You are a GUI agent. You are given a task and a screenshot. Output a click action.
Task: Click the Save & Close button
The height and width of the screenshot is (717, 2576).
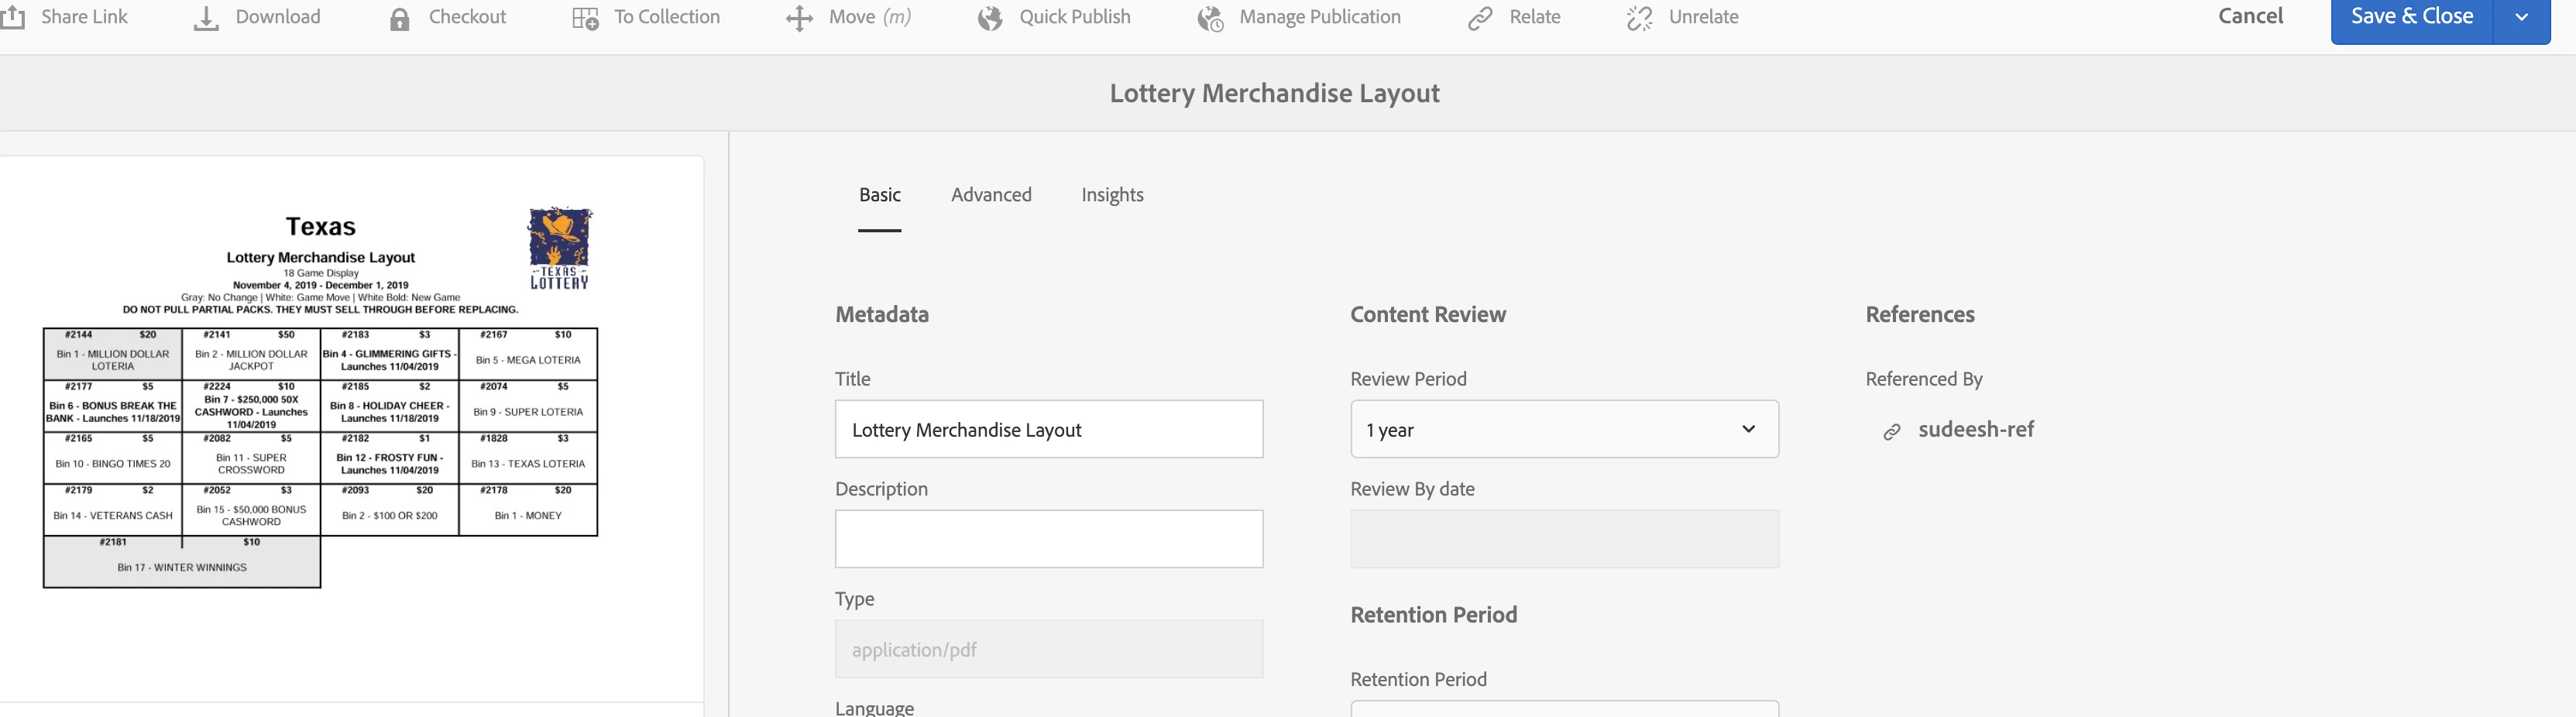pos(2411,17)
